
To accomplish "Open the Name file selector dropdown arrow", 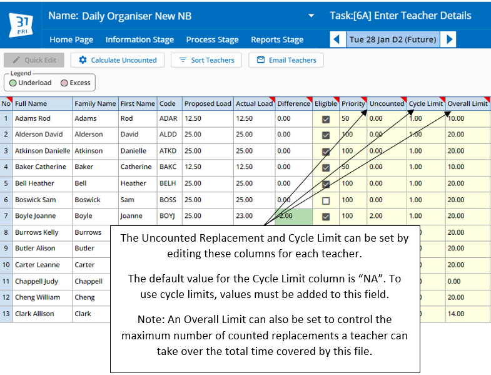I will pyautogui.click(x=311, y=16).
